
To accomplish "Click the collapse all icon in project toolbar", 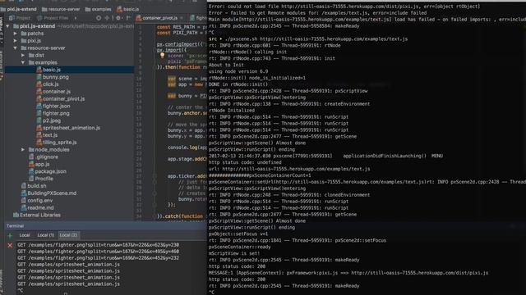I will (x=107, y=18).
